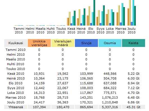This screenshot has height=111, width=149.
Task: Click total visits 180,470
Action: point(63,107)
